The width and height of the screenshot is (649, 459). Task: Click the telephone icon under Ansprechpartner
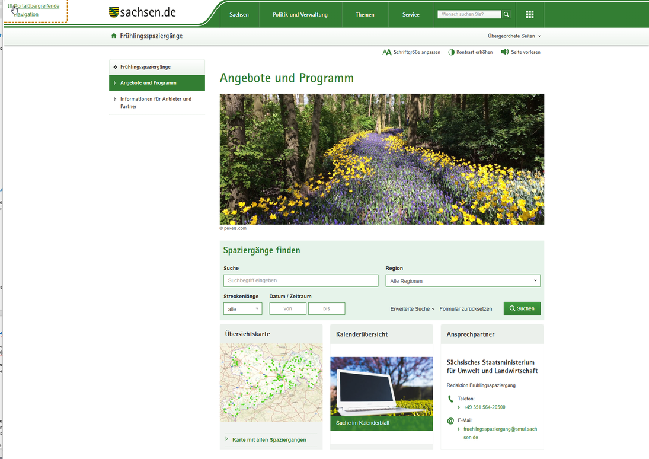click(x=450, y=399)
